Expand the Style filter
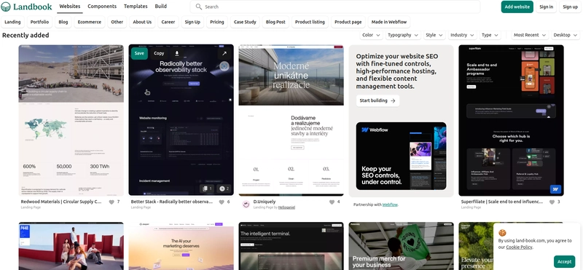Screen dimensions: 583x270 [434, 35]
